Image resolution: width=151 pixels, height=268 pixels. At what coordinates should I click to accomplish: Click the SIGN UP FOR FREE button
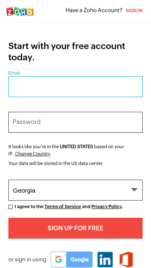(75, 228)
